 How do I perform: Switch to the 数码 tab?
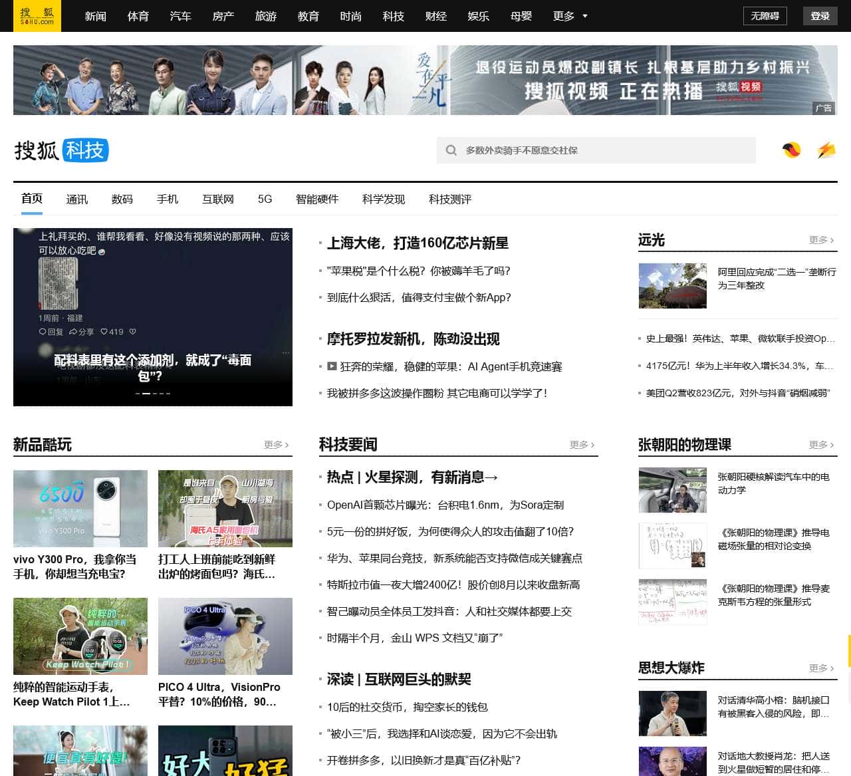tap(121, 199)
